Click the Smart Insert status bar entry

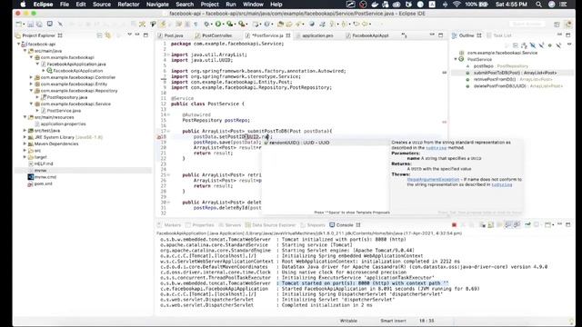pyautogui.click(x=393, y=321)
